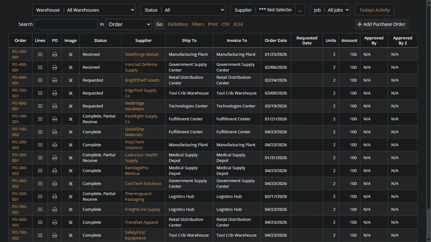The width and height of the screenshot is (431, 242).
Task: Click the Go search button
Action: tap(159, 24)
